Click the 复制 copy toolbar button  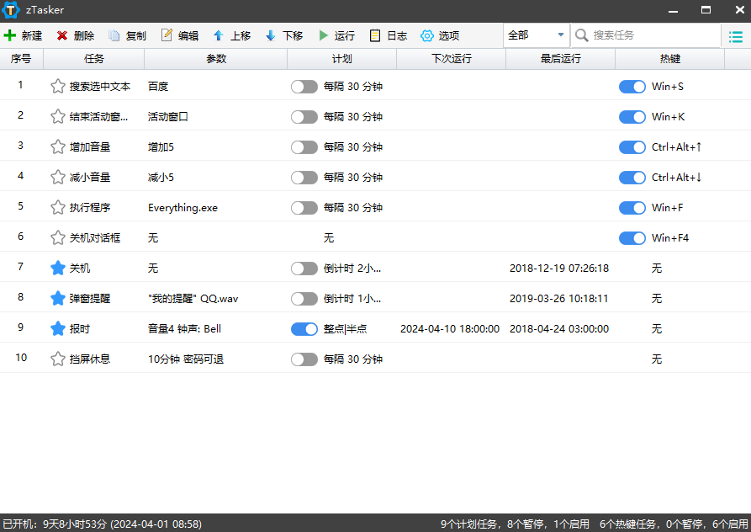pos(127,35)
